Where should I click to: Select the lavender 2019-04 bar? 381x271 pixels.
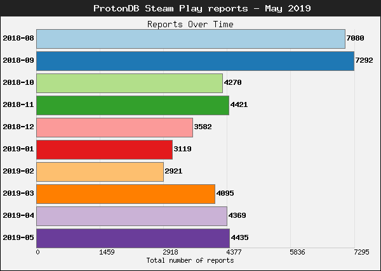point(131,217)
